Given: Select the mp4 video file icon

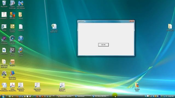Looking at the screenshot, I should pos(4,51).
